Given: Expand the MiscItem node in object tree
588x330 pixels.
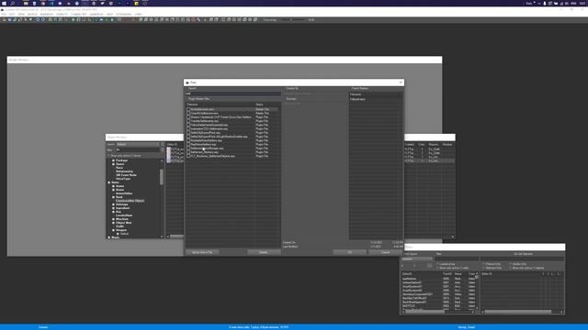Looking at the screenshot, I should point(113,219).
